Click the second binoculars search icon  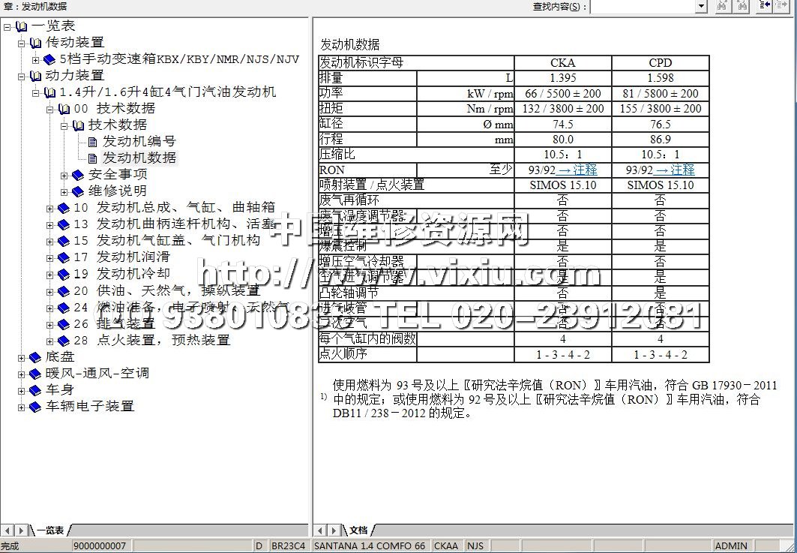742,6
